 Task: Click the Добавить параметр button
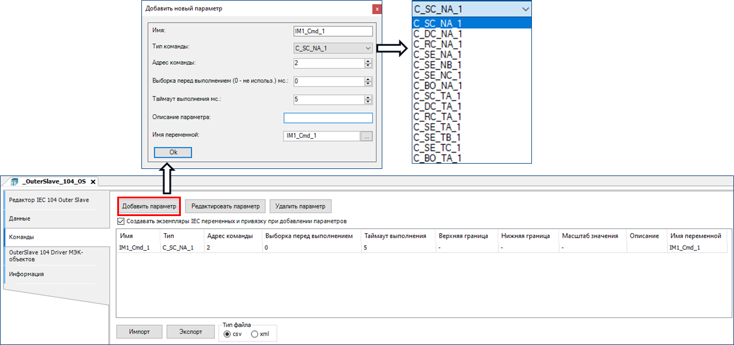(x=148, y=206)
